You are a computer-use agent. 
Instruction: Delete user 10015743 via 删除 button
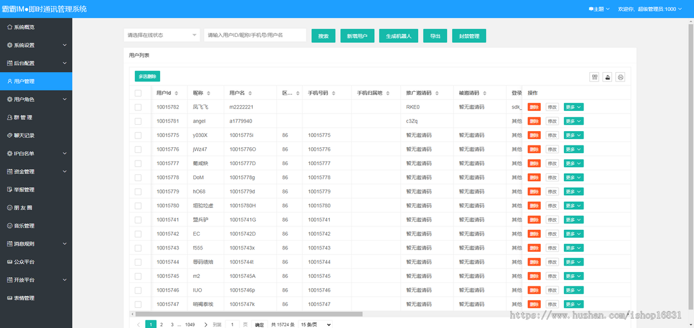(x=534, y=248)
